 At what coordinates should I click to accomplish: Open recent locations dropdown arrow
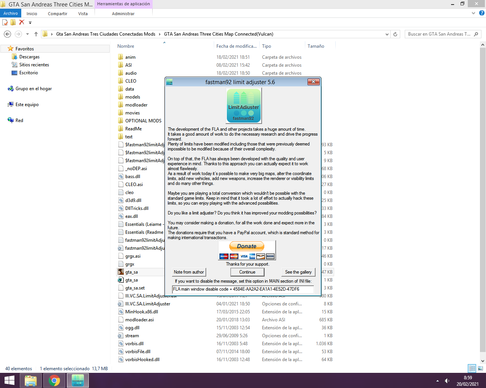(x=27, y=34)
